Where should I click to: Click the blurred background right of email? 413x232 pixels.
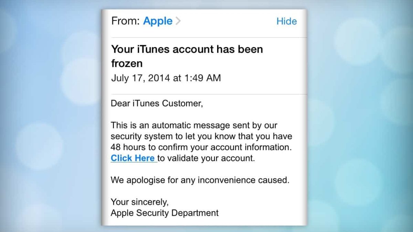click(x=360, y=116)
